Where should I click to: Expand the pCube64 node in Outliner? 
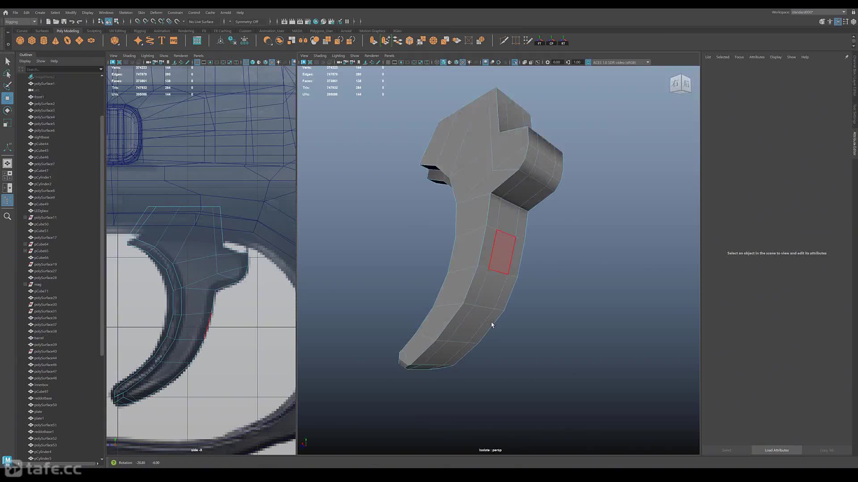[25, 244]
